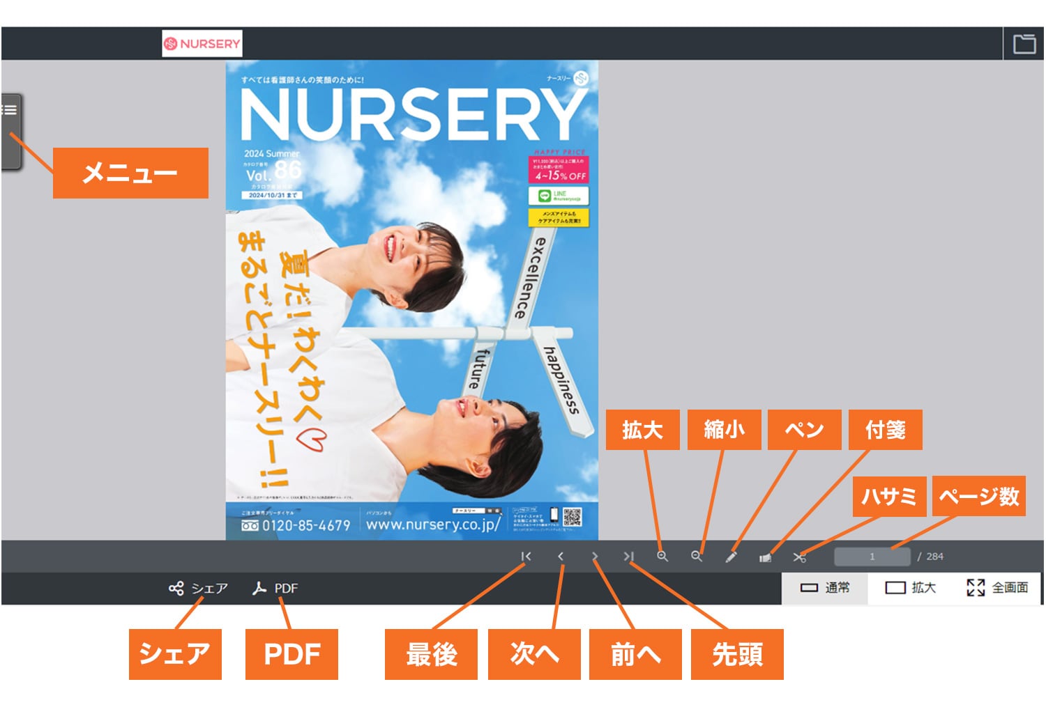The width and height of the screenshot is (1046, 714).
Task: Go to previous page with right chevron
Action: [595, 556]
